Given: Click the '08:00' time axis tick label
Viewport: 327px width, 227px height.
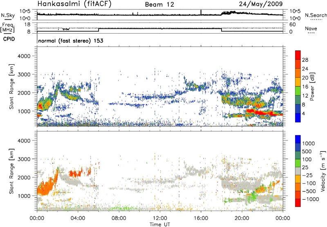Looking at the screenshot, I should 119,218.
